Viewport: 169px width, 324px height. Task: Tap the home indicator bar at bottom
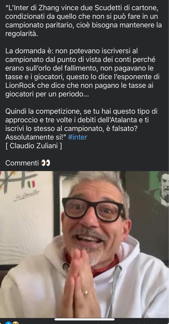pos(84,320)
